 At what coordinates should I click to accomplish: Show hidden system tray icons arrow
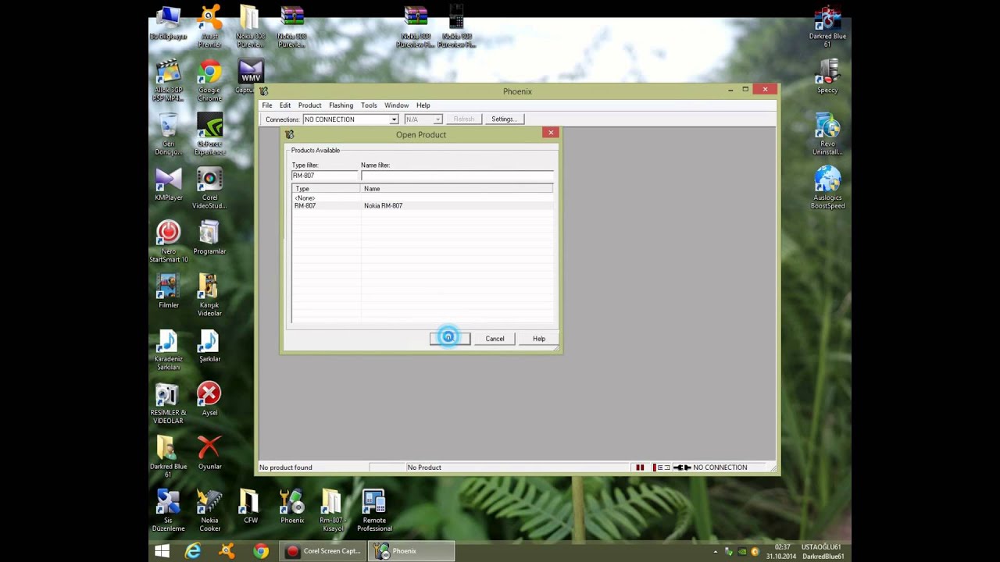coord(716,552)
